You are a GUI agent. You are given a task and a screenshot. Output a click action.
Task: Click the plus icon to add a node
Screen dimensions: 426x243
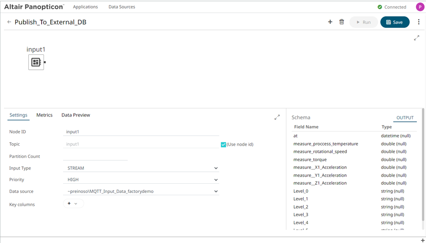pyautogui.click(x=330, y=22)
